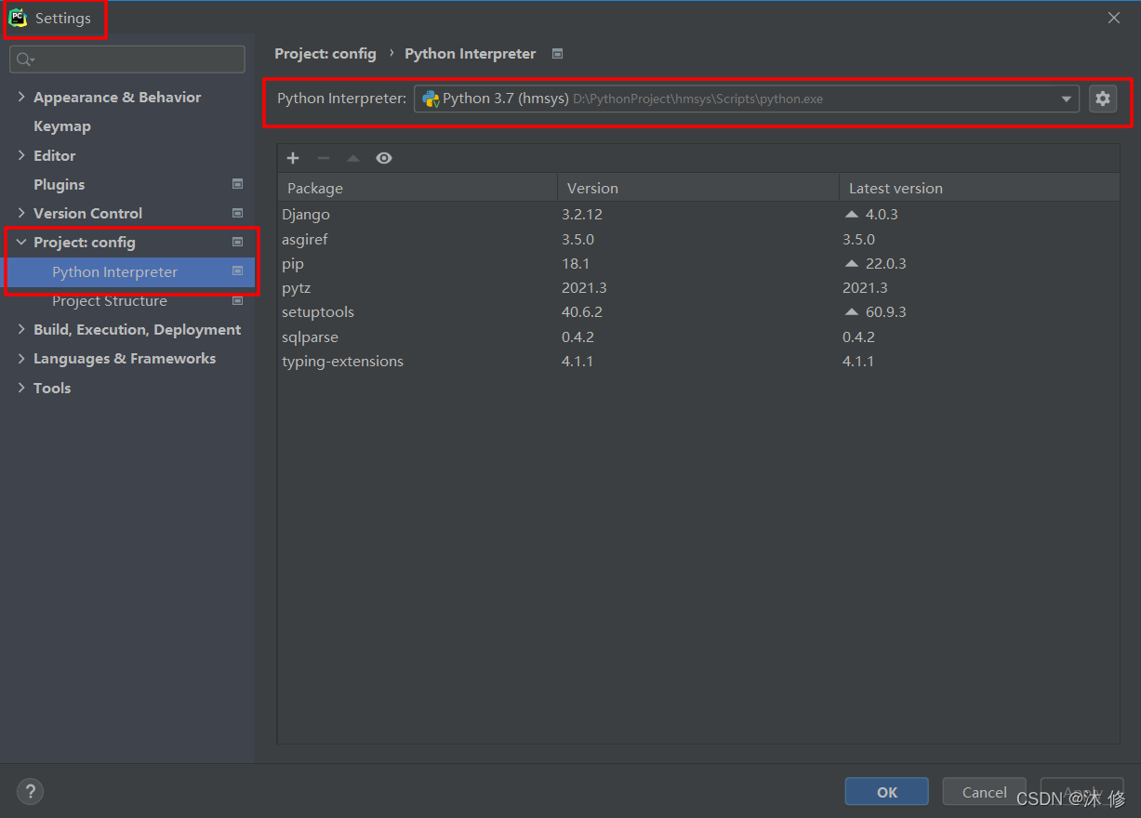Image resolution: width=1141 pixels, height=818 pixels.
Task: Select the sqlparse package row
Action: point(698,336)
